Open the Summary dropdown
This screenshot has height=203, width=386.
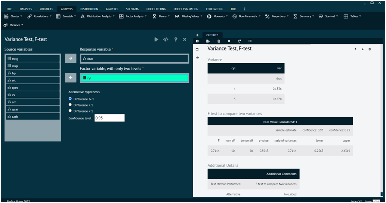[x=304, y=16]
